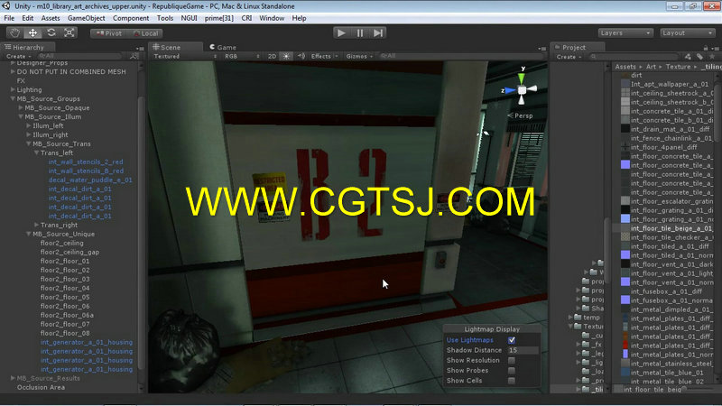Expand the temp folder in Project
Screen dimensions: 722x406
[x=570, y=318]
